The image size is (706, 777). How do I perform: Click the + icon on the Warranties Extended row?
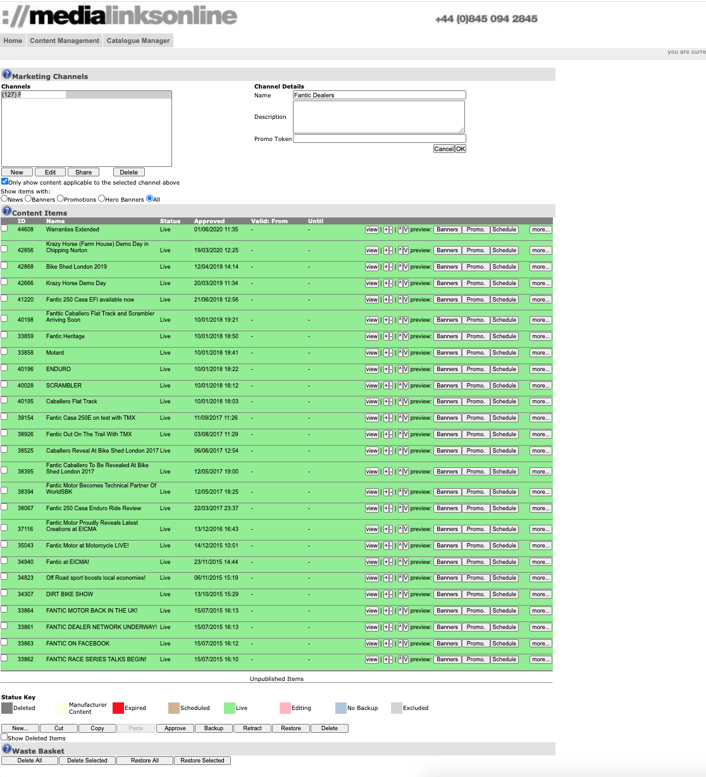pos(387,229)
